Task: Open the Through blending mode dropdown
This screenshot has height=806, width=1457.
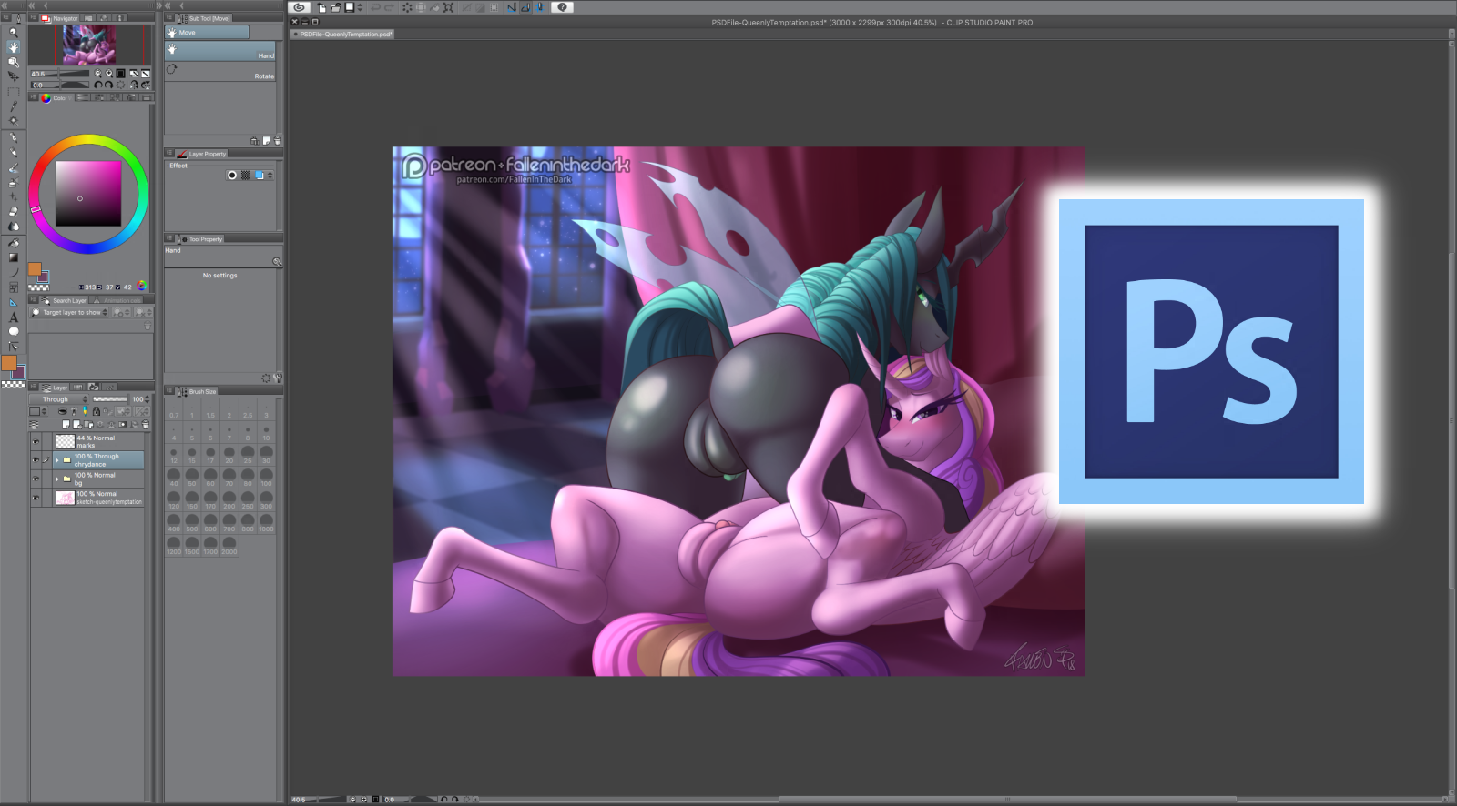Action: pos(59,399)
